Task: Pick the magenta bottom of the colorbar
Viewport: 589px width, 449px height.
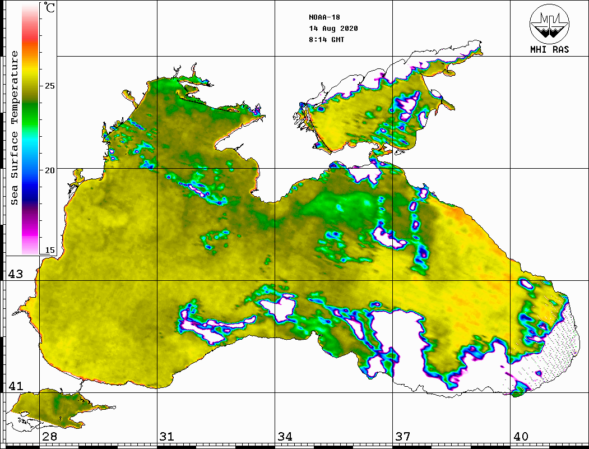Action: [x=30, y=235]
